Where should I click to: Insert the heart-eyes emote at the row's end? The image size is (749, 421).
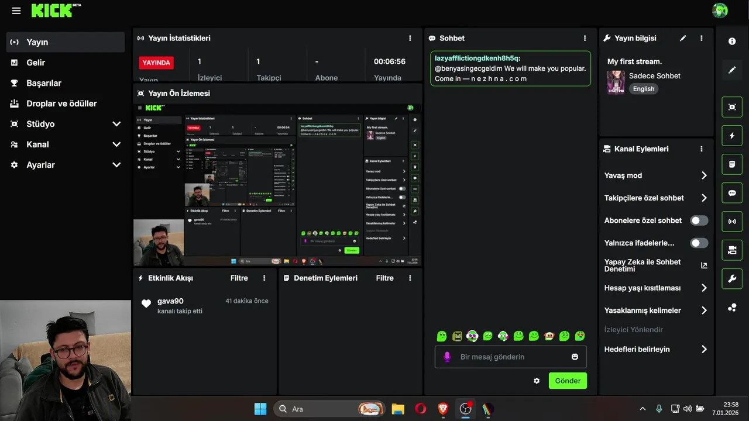click(x=580, y=336)
